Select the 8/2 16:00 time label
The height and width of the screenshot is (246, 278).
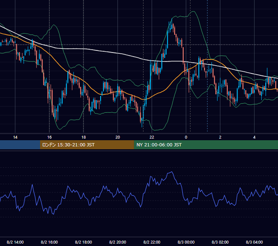49,242
